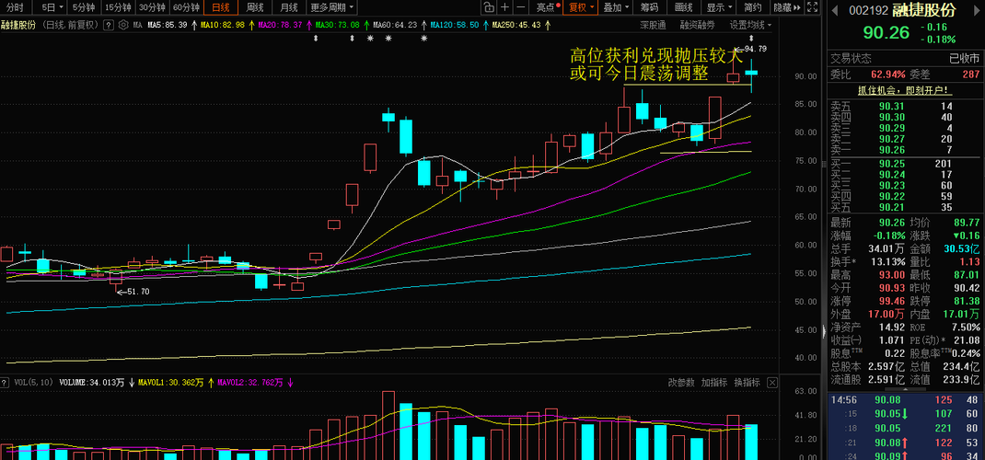Zoom in the chart with the plus button

pyautogui.click(x=505, y=7)
